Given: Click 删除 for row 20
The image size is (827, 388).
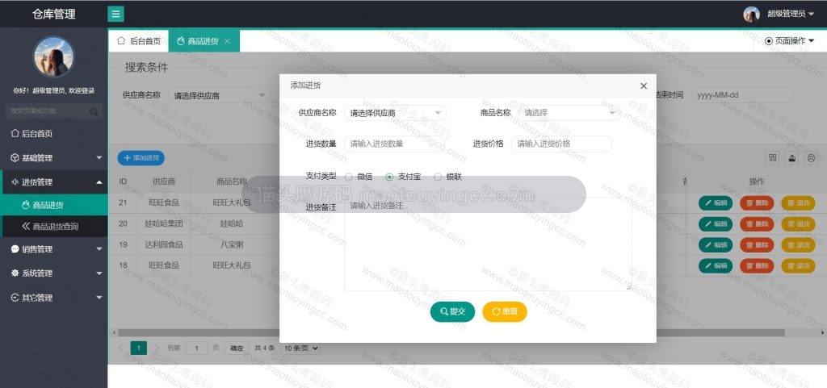Looking at the screenshot, I should point(757,223).
